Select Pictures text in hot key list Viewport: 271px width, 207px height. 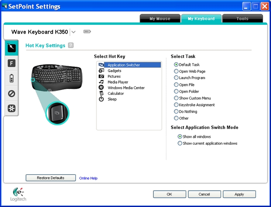pos(114,76)
